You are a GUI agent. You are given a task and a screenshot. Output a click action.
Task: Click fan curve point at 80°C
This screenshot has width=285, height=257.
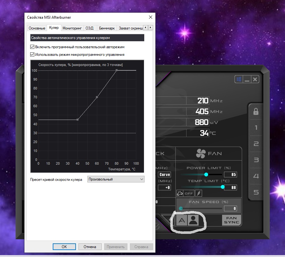pos(117,70)
